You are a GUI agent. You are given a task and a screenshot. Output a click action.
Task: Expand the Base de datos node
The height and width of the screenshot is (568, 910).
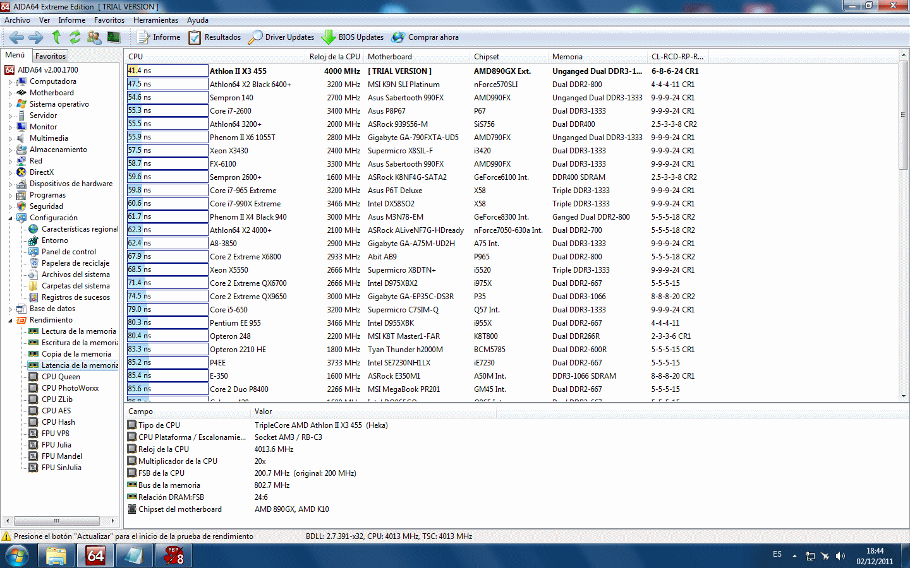(x=10, y=309)
